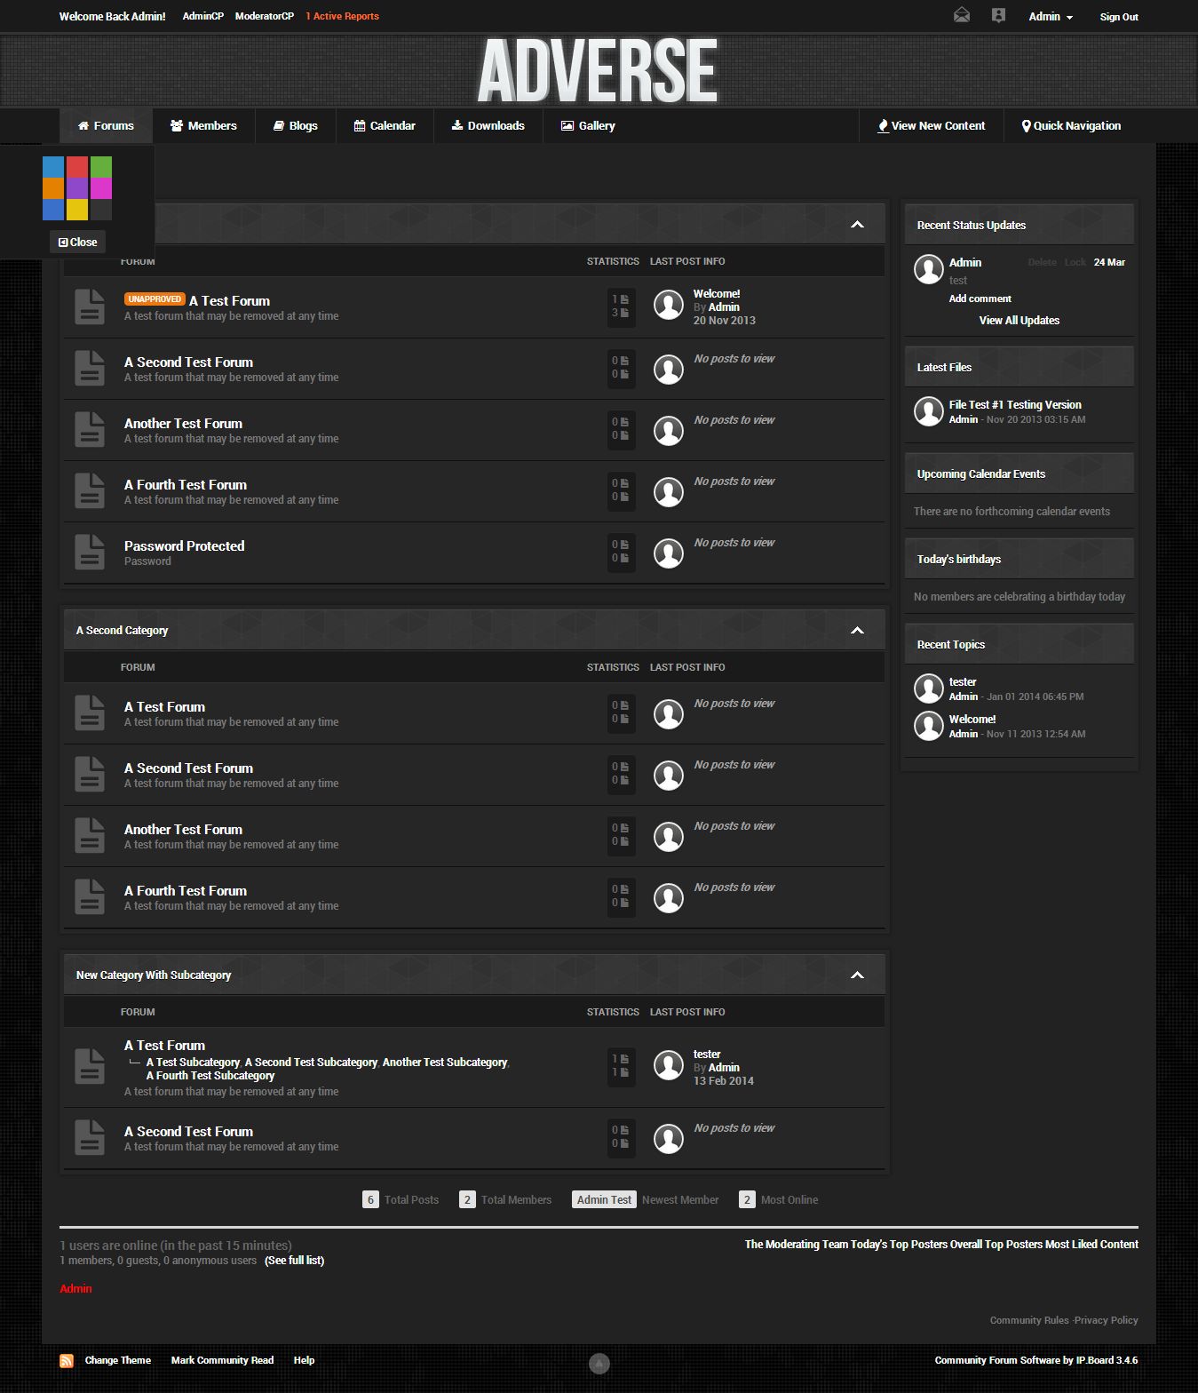Collapse the New Category With Subcategory section
This screenshot has height=1393, width=1198.
(857, 975)
